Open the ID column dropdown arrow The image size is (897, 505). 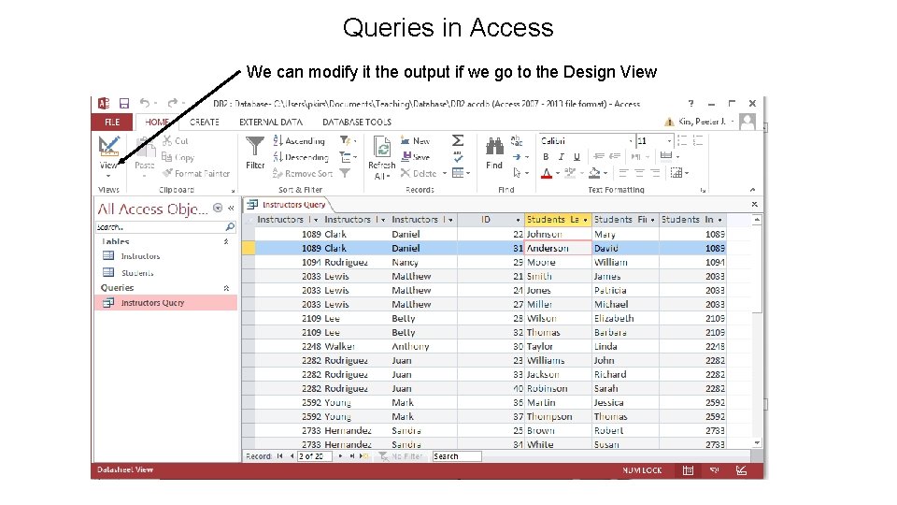[518, 220]
